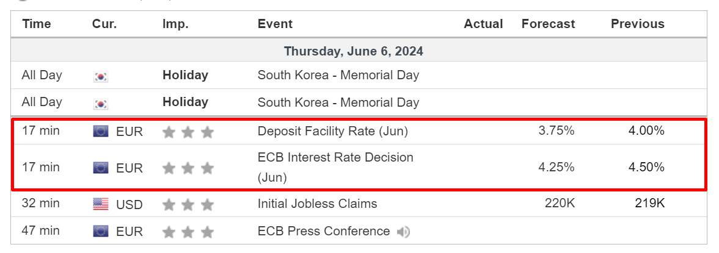
Task: Click the EU flag in Deposit Facility Rate row
Action: [x=101, y=132]
